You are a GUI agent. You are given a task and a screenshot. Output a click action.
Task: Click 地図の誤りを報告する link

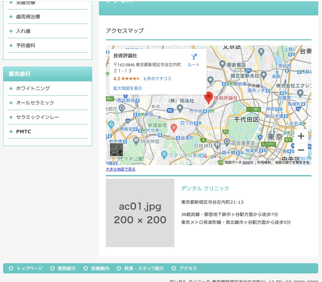[292, 162]
